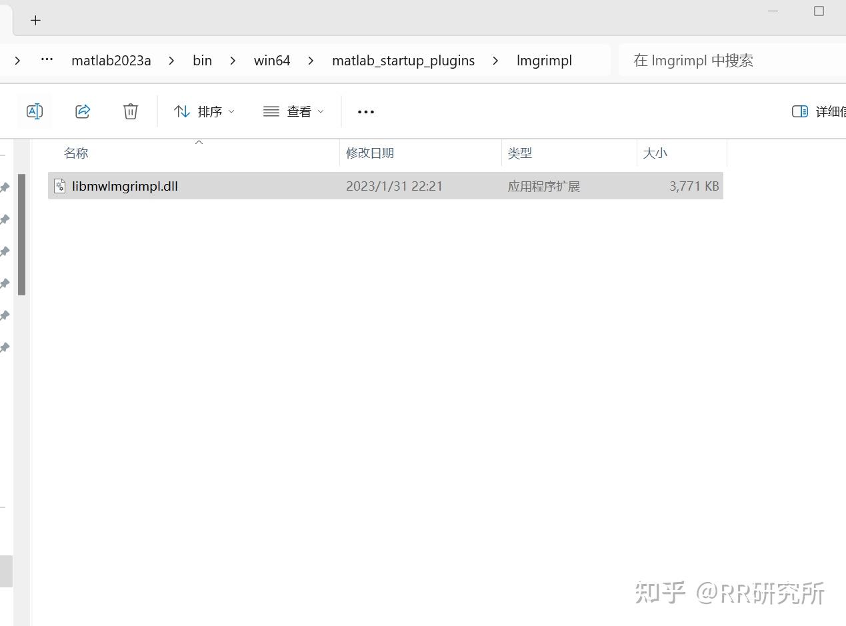The image size is (846, 626).
Task: Expand the breadcrumb overflow '...' menu
Action: [46, 60]
